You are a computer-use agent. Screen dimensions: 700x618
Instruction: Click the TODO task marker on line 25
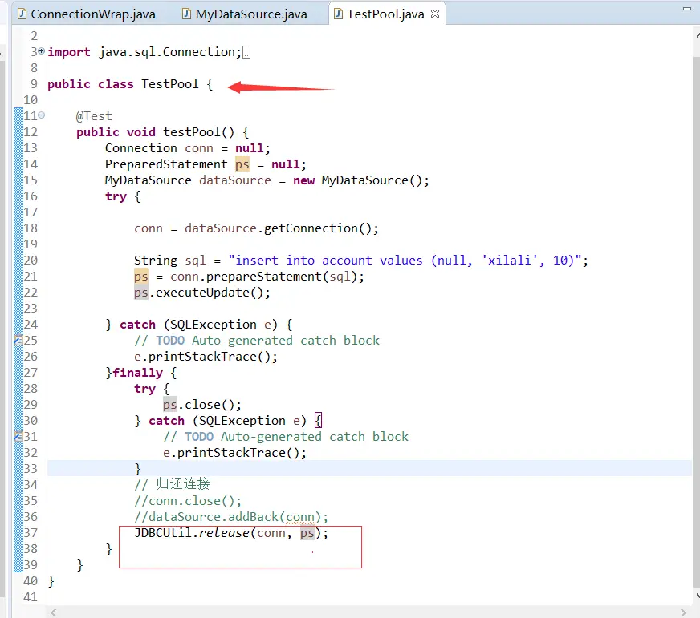18,341
